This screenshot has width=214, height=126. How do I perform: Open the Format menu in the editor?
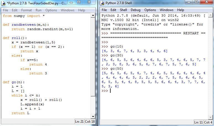(27, 10)
